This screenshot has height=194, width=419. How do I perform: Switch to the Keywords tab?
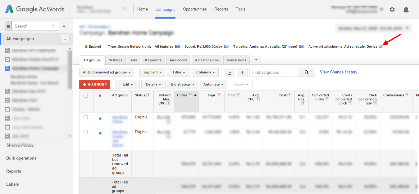pyautogui.click(x=153, y=60)
